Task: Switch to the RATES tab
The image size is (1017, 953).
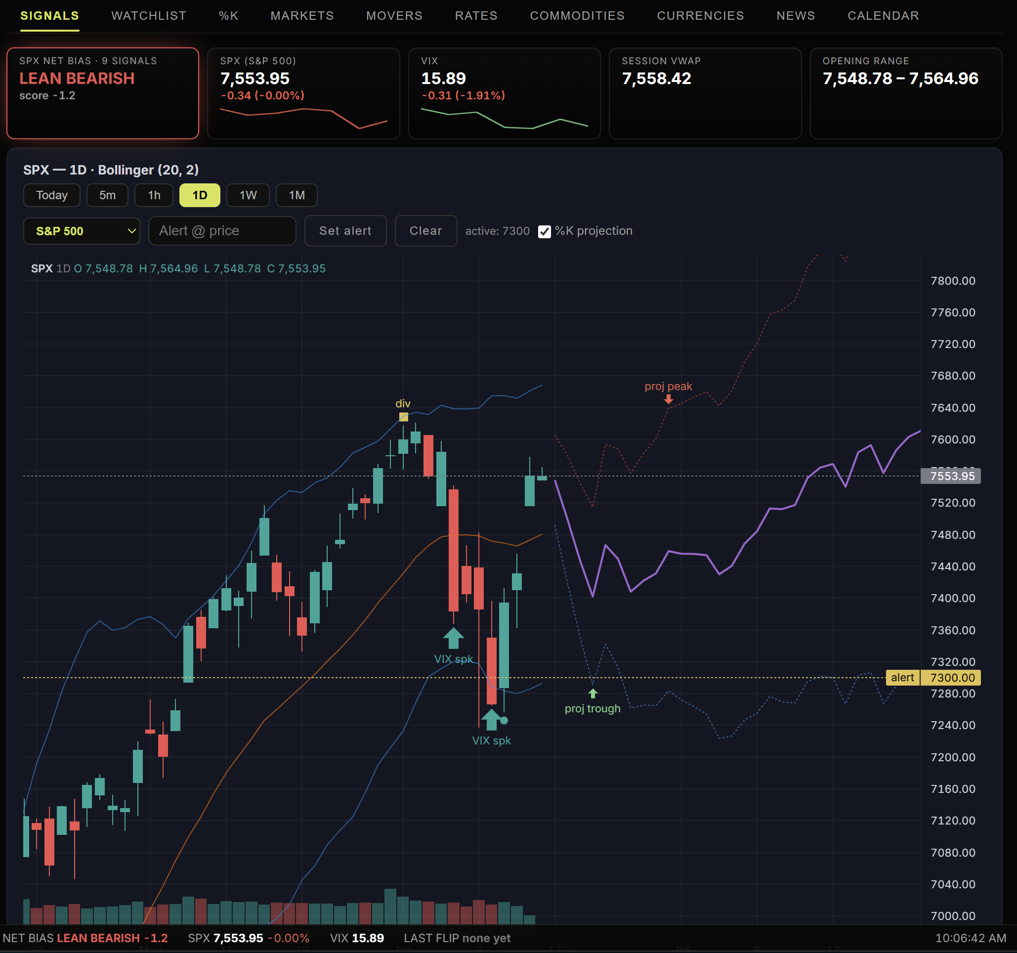Action: (x=476, y=16)
